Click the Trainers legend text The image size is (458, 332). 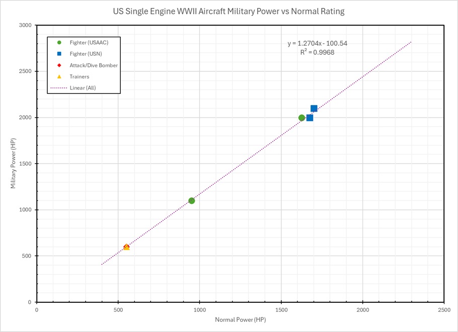(80, 77)
